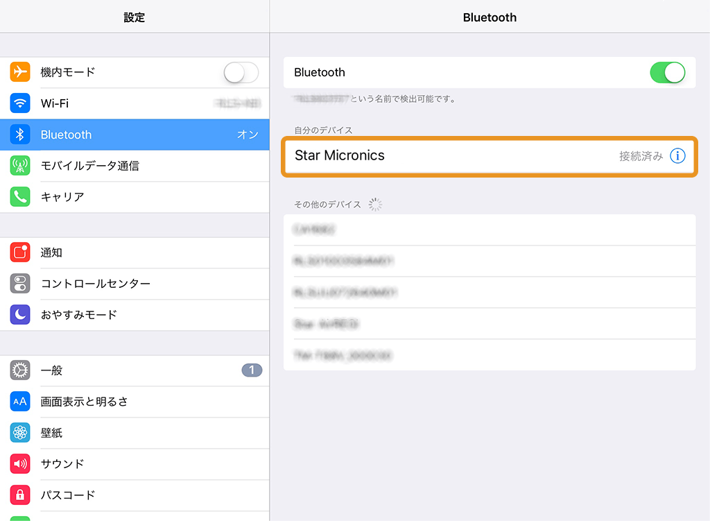The height and width of the screenshot is (523, 710).
Task: Open 壁紙 settings
Action: click(135, 432)
